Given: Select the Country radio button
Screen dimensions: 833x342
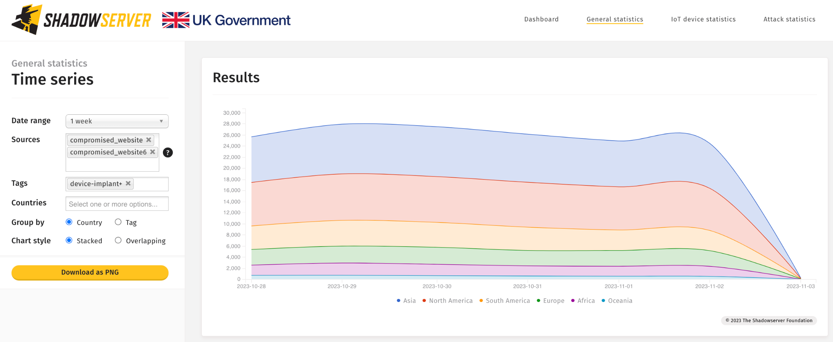Looking at the screenshot, I should 69,222.
